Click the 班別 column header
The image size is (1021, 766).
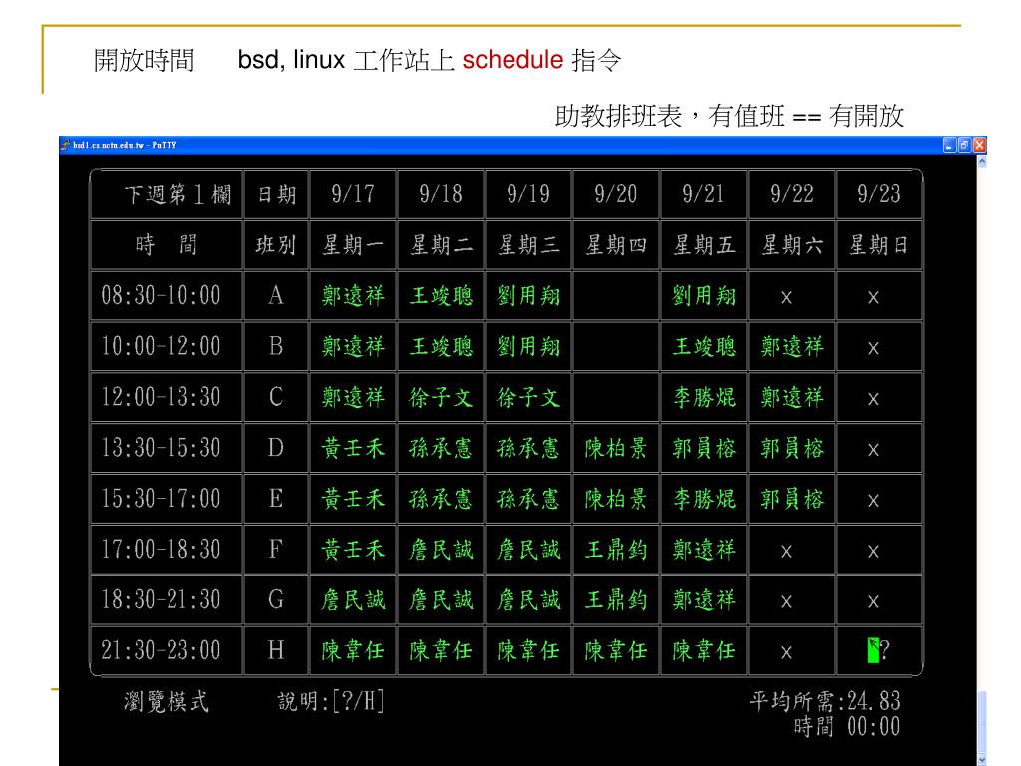(x=276, y=245)
